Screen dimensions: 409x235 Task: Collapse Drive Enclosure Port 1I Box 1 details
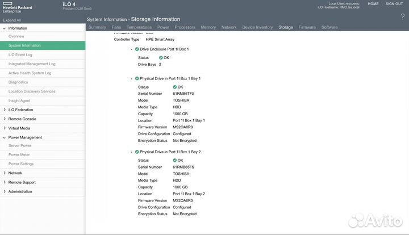[x=131, y=49]
